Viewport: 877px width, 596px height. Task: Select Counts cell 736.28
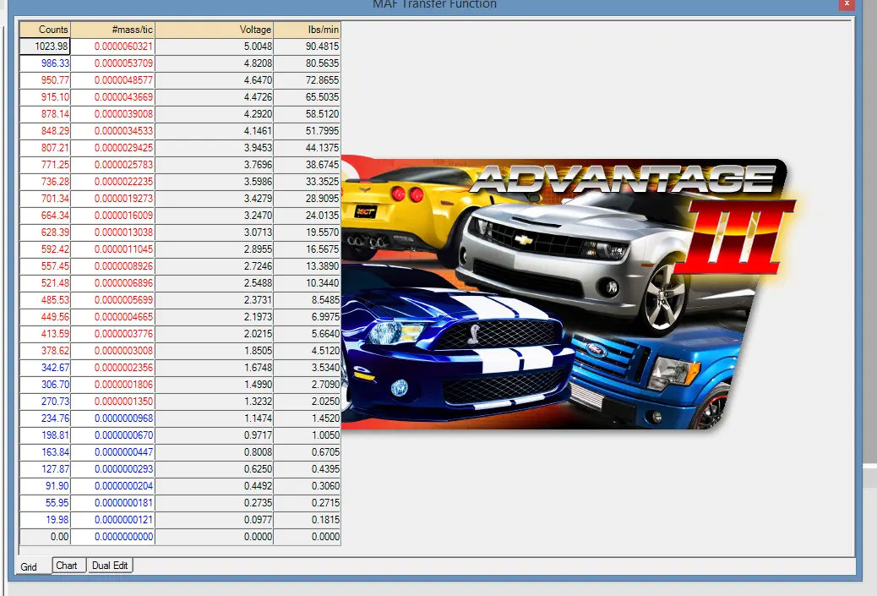(x=45, y=181)
